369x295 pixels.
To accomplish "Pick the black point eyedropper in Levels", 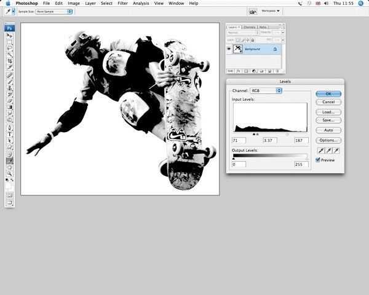I will [320, 150].
